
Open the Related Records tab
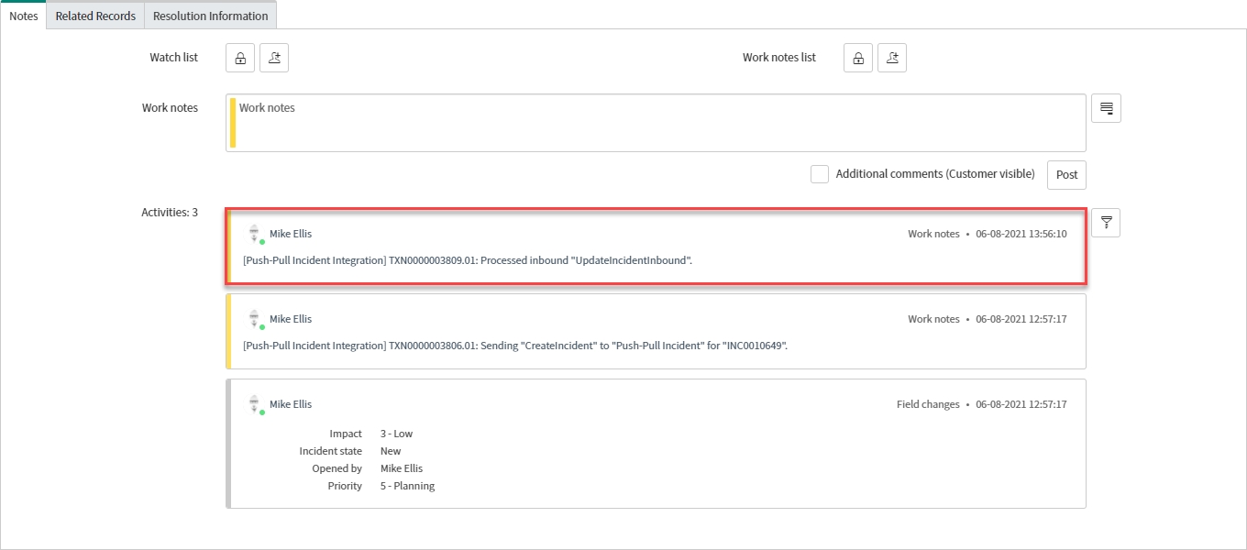pos(95,16)
